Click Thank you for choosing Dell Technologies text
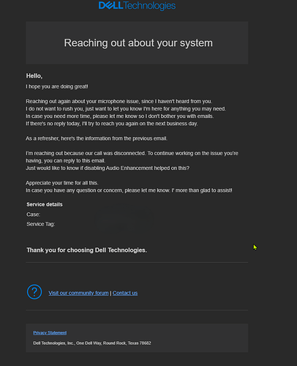 click(x=86, y=250)
